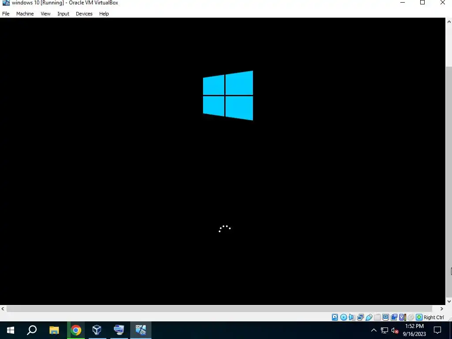Open the View menu
452x339 pixels.
click(45, 14)
